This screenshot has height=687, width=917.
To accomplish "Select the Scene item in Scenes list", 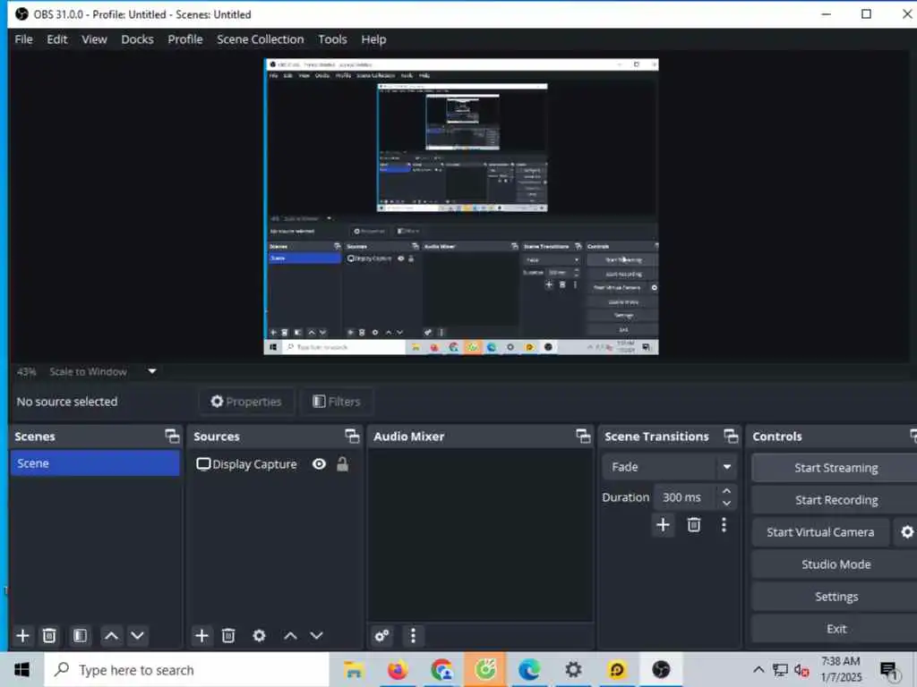I will [x=95, y=463].
